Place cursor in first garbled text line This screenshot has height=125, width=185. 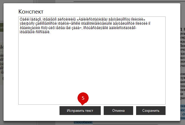(x=59, y=20)
